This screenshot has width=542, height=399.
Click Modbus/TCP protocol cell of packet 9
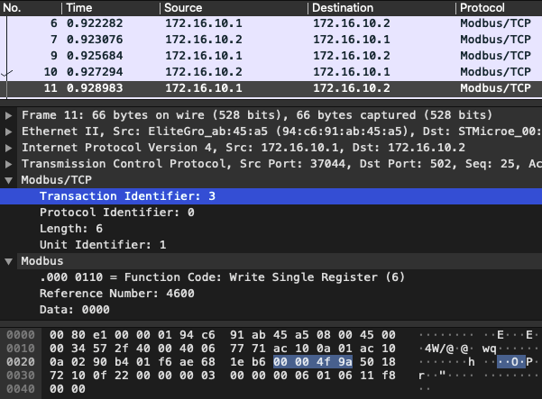(495, 56)
